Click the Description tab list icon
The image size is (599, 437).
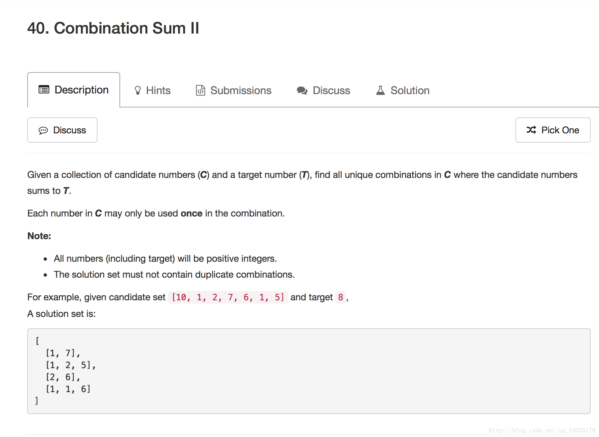coord(44,89)
